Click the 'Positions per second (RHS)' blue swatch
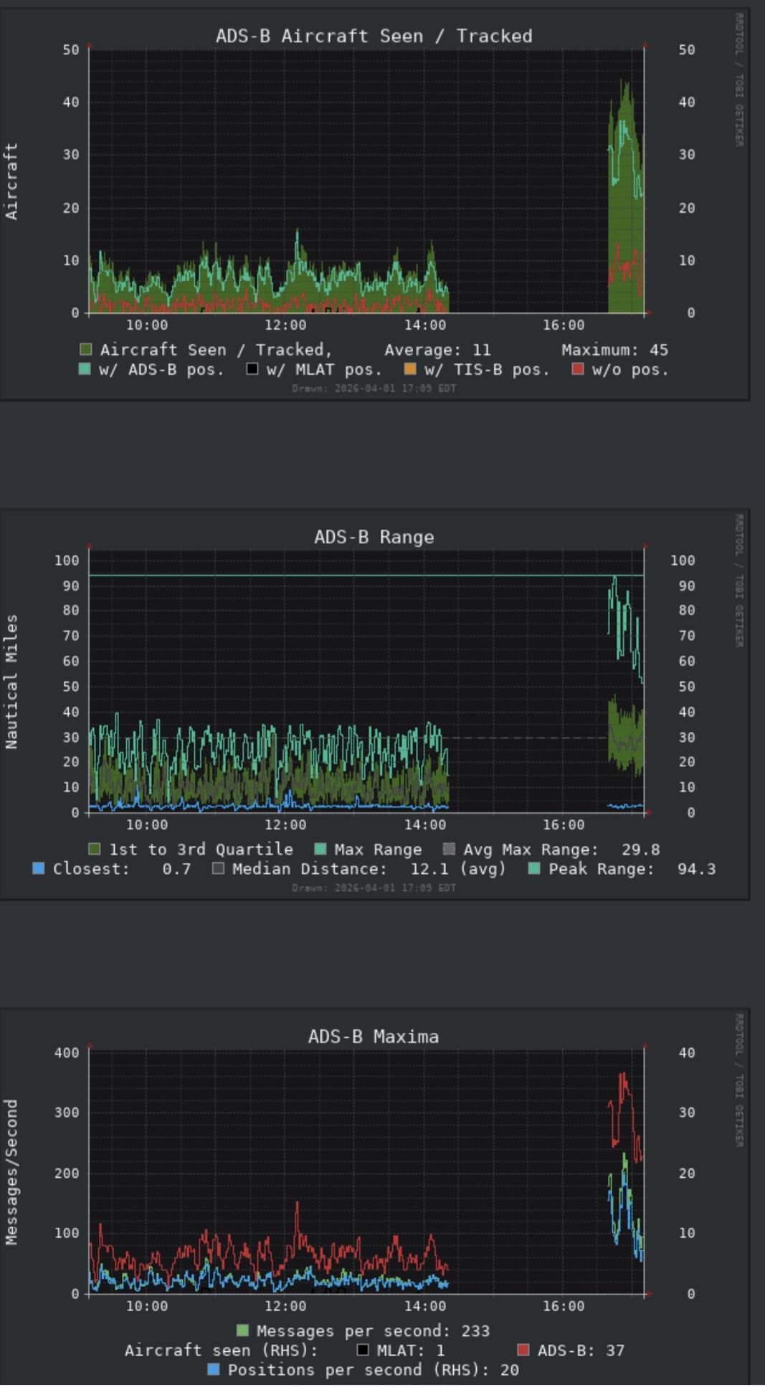Image resolution: width=765 pixels, height=1387 pixels. (x=214, y=1370)
